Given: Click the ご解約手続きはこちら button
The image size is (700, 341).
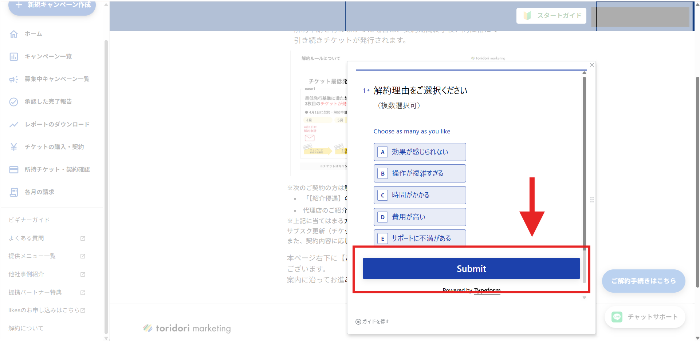Looking at the screenshot, I should tap(643, 281).
